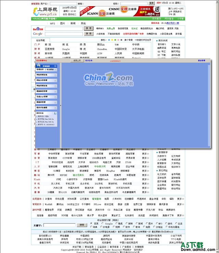219x253 pixels.
Task: Open the 图片 search tab
Action: click(63, 23)
